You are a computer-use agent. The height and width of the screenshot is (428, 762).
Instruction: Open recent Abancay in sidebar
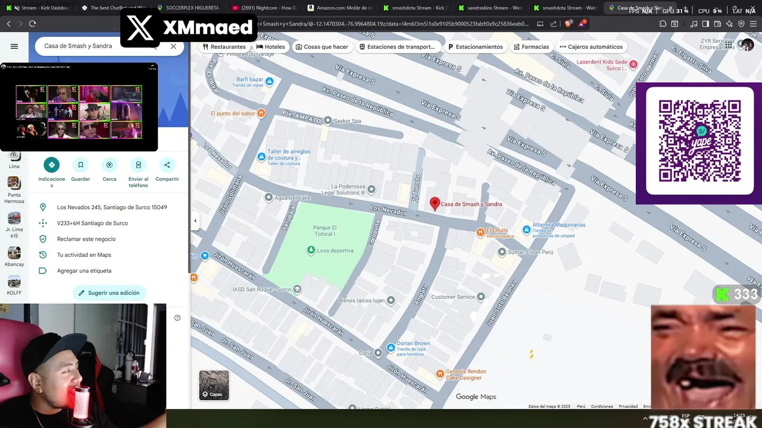pyautogui.click(x=14, y=257)
